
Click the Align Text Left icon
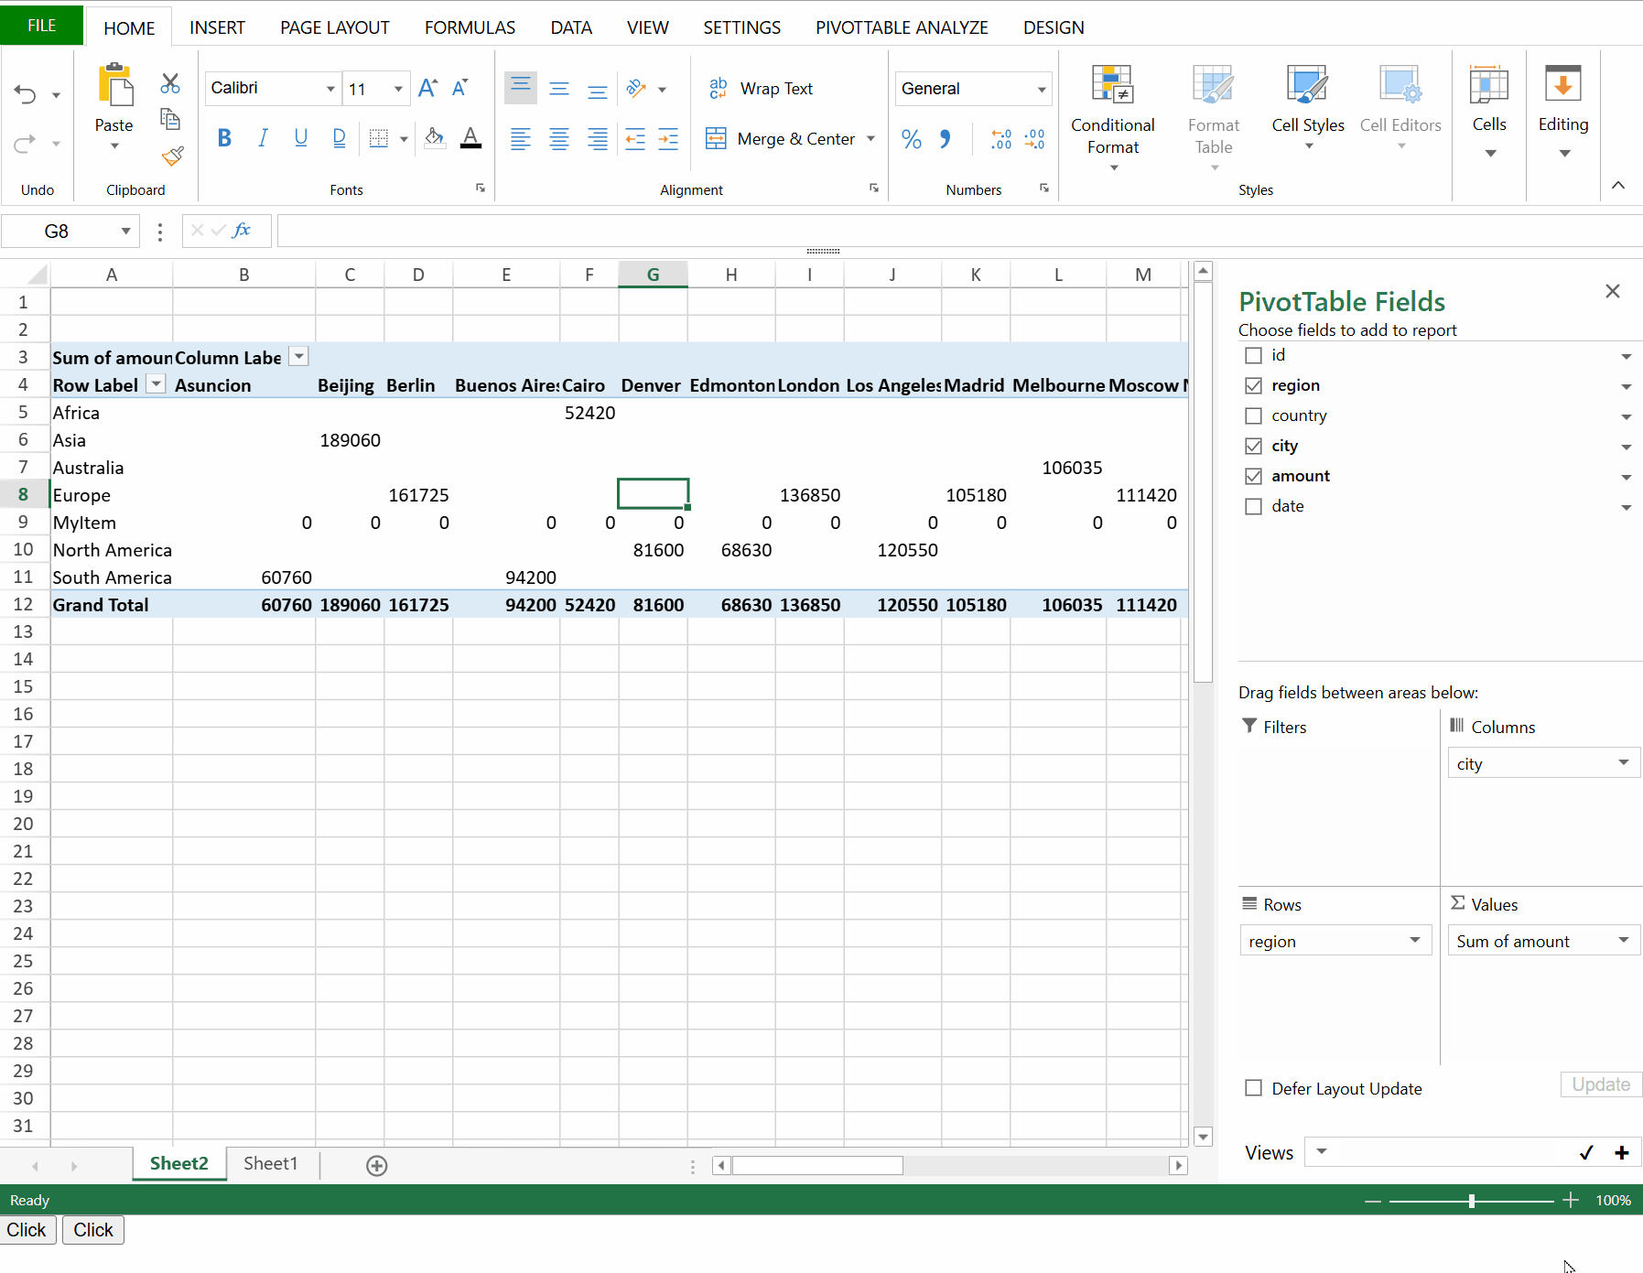point(520,139)
